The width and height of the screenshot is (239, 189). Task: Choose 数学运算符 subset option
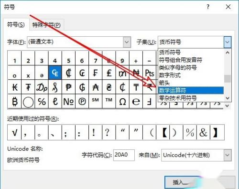(x=191, y=90)
